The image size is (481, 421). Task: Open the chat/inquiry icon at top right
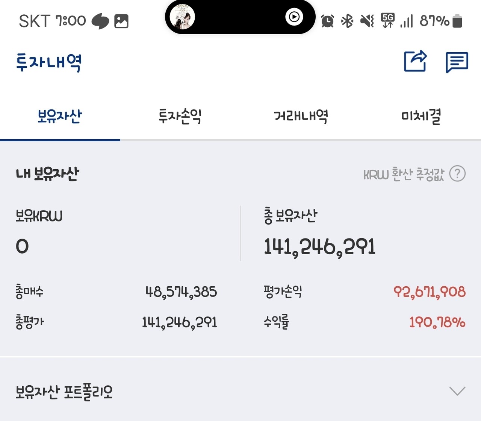coord(456,62)
